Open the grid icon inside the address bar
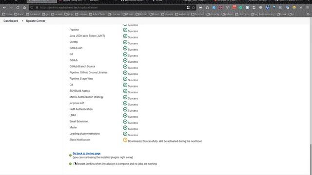The image size is (312, 175). point(188,8)
